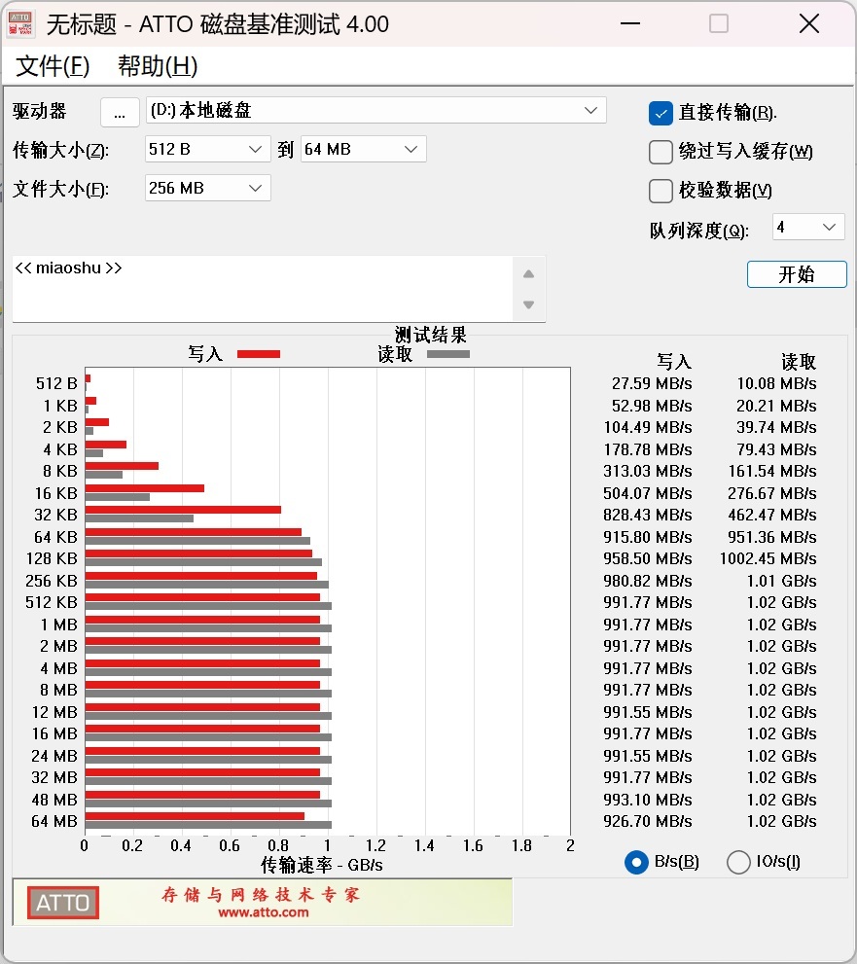Open the 512 B transfer size dropdown
Viewport: 857px width, 964px height.
[208, 149]
